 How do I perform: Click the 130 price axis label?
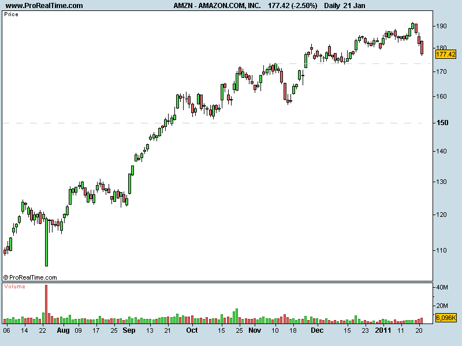pyautogui.click(x=441, y=182)
